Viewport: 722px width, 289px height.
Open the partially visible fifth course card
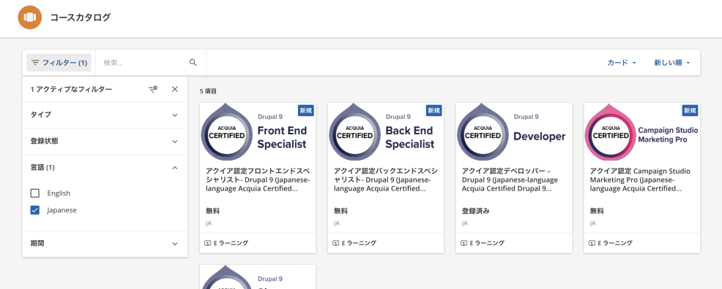click(x=258, y=277)
